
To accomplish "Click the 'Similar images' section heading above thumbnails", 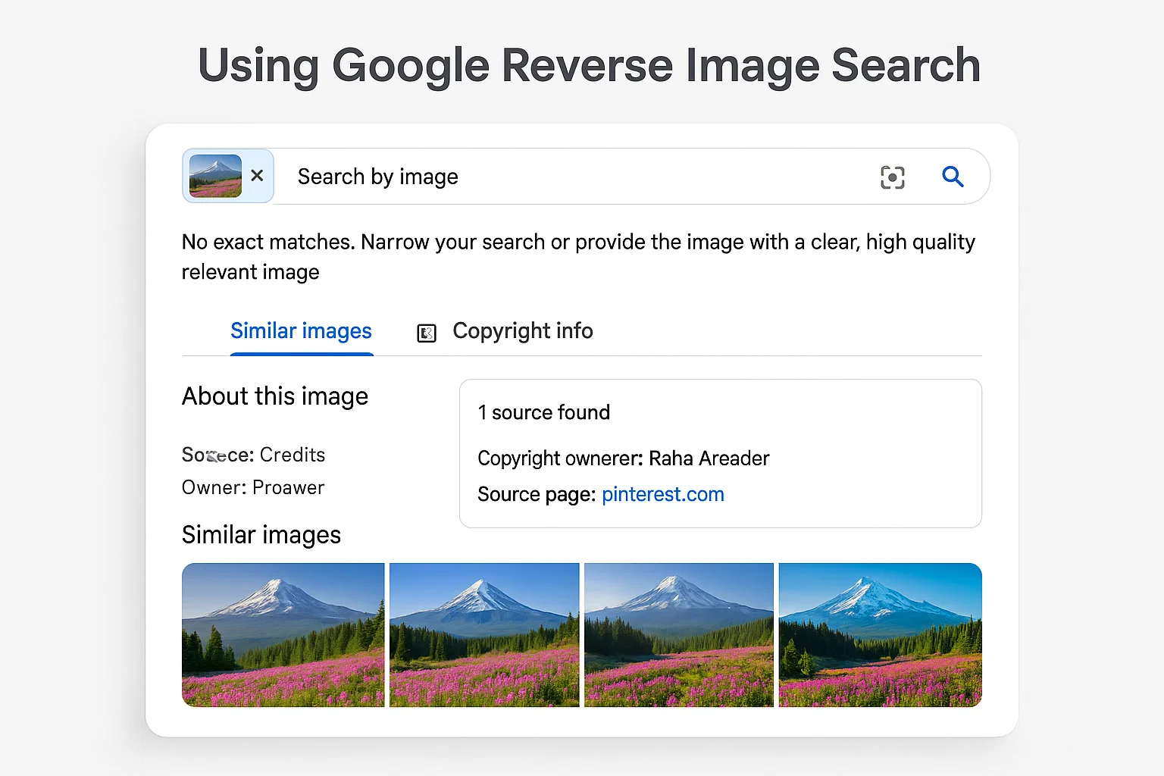I will 261,535.
